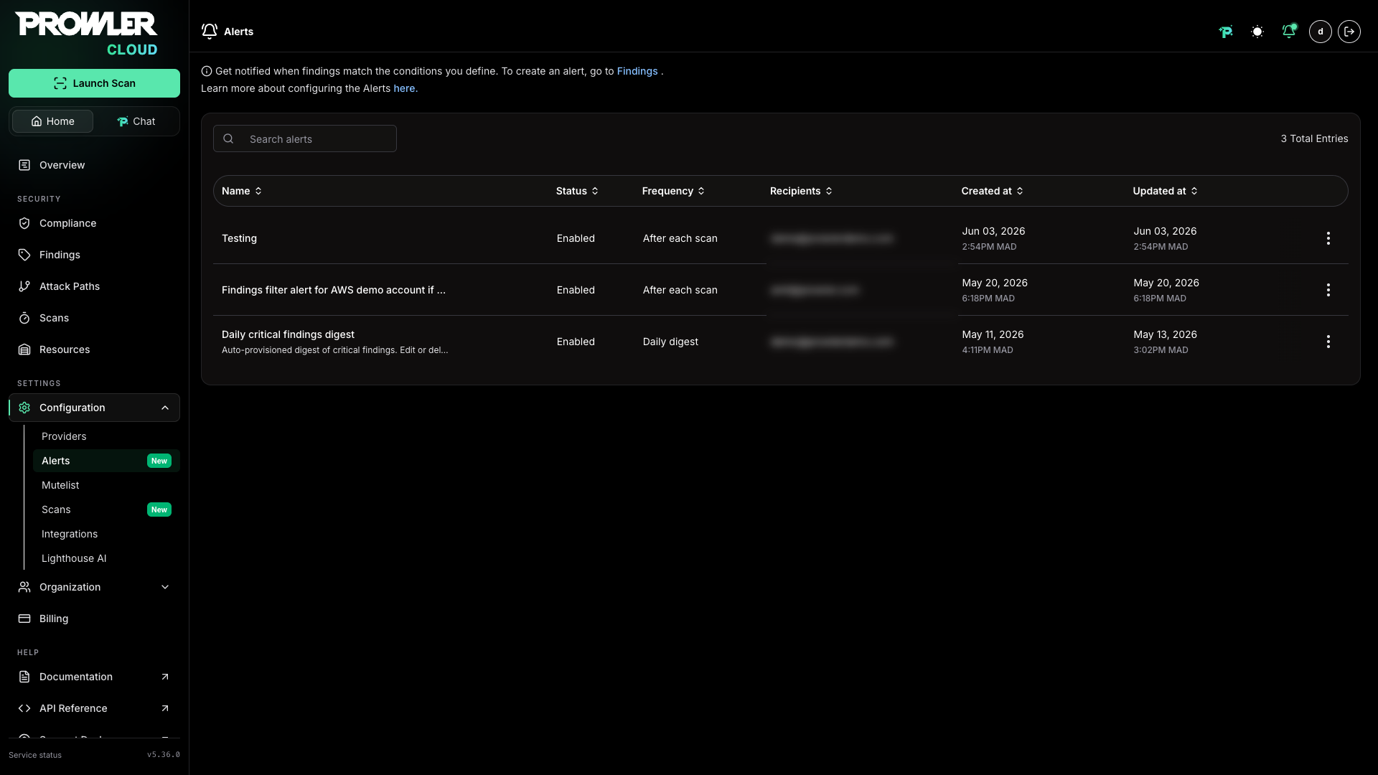The width and height of the screenshot is (1378, 775).
Task: Click the sign out icon
Action: [x=1349, y=32]
